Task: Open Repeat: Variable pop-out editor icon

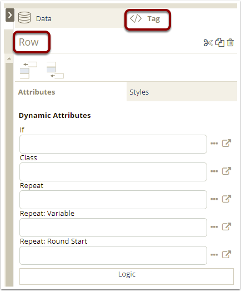Action: point(227,226)
